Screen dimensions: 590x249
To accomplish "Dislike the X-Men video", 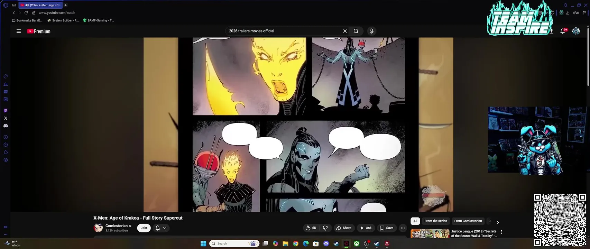I will (325, 228).
